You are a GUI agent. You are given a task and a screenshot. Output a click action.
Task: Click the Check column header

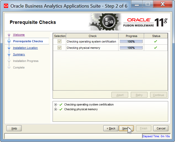point(93,36)
